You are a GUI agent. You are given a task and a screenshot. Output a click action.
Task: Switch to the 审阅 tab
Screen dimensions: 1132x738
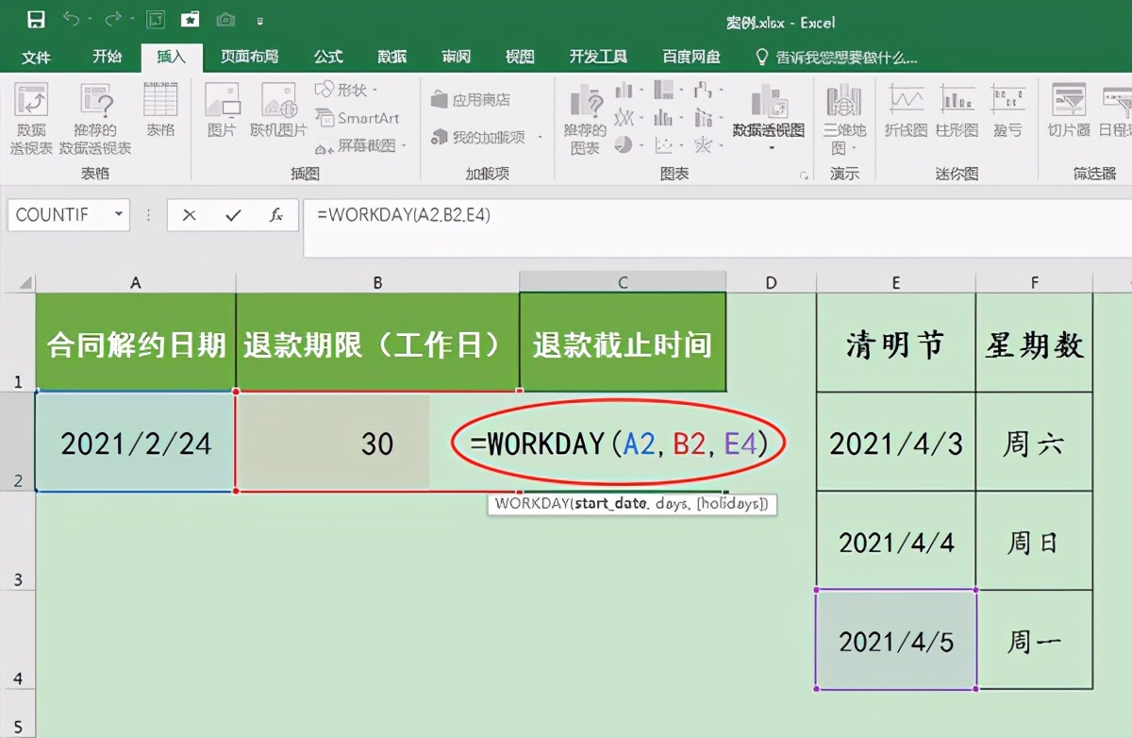(456, 57)
